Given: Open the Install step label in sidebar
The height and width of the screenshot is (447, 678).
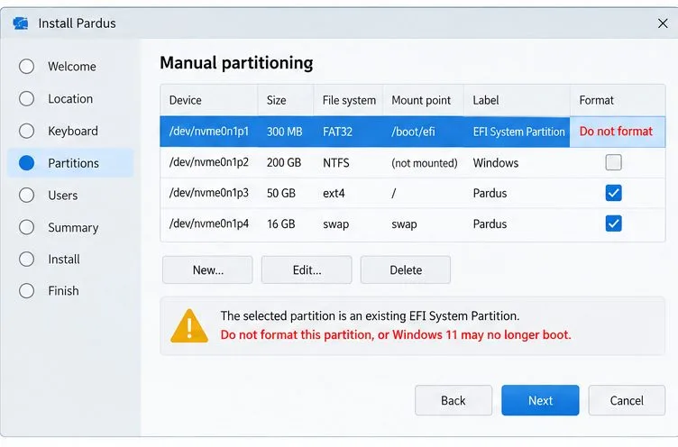Looking at the screenshot, I should [x=64, y=260].
